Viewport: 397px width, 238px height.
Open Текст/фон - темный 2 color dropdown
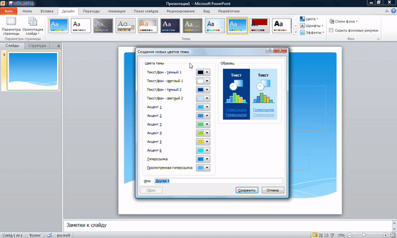pos(203,89)
